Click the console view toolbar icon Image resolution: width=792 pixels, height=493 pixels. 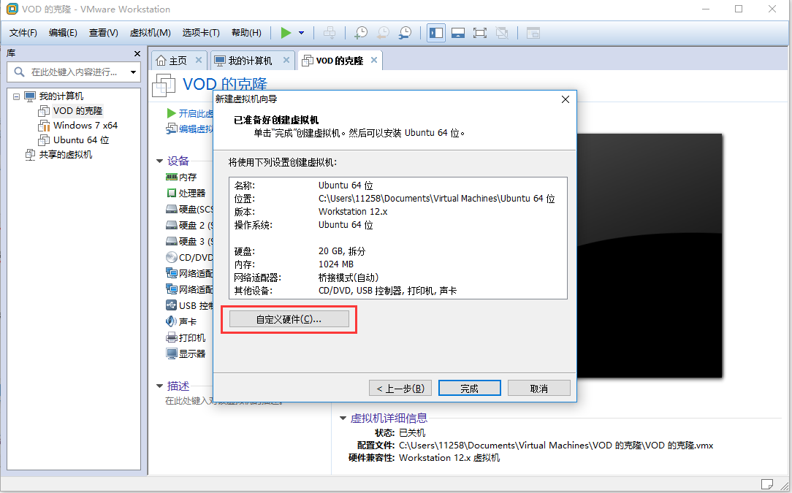533,33
